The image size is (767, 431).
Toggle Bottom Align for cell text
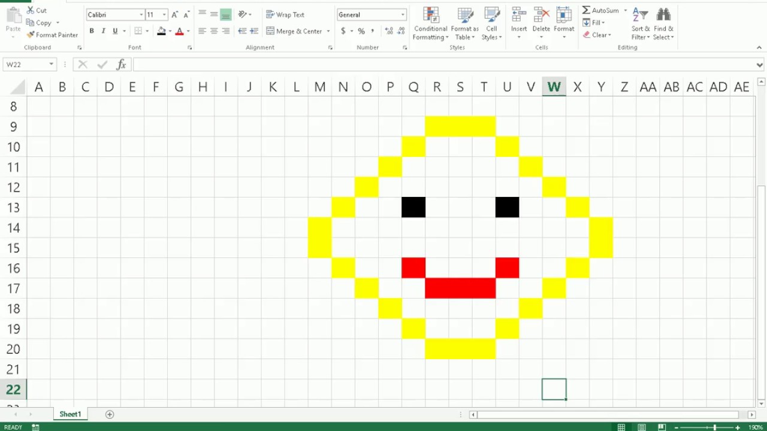[225, 14]
